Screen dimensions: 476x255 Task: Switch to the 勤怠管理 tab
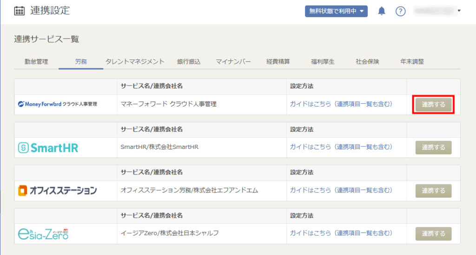point(36,61)
